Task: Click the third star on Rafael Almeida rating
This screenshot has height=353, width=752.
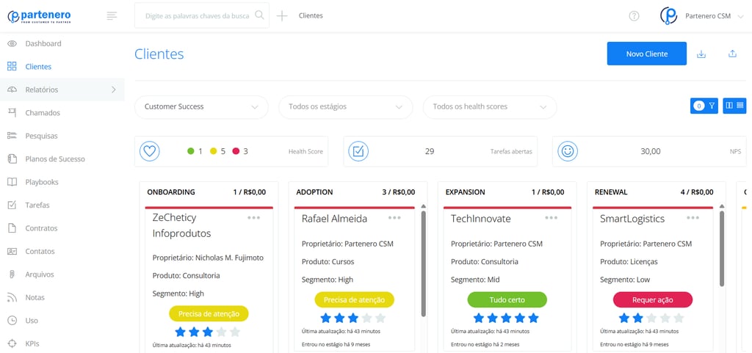Action: 353,318
